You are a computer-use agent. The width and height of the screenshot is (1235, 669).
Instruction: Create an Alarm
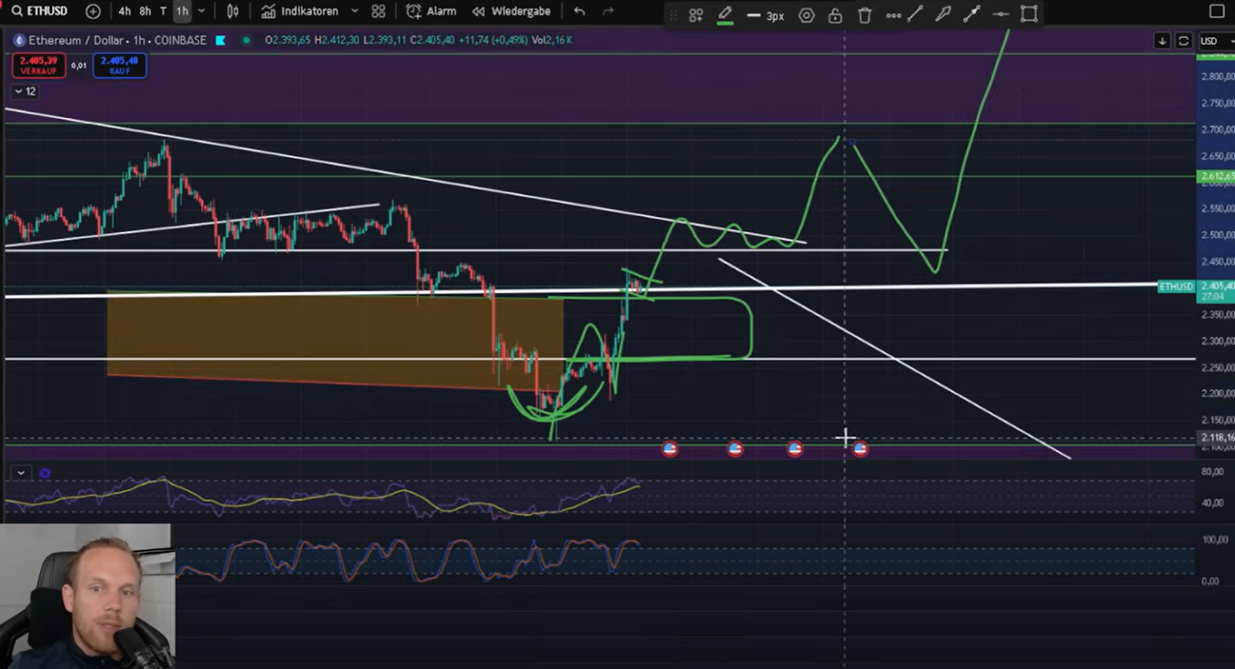click(x=431, y=12)
